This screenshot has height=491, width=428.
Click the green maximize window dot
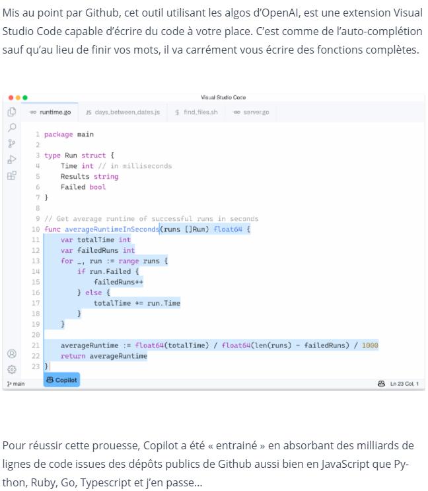(x=25, y=98)
